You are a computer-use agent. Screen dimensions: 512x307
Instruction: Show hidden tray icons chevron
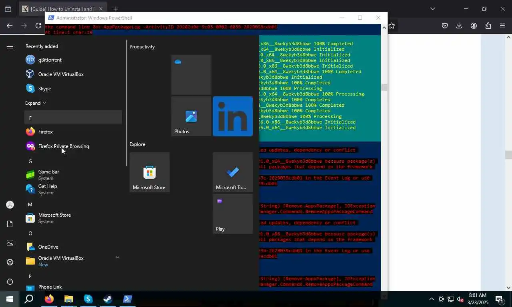tap(431, 299)
